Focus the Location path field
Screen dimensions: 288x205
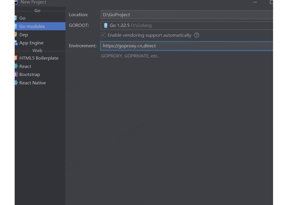[187, 15]
